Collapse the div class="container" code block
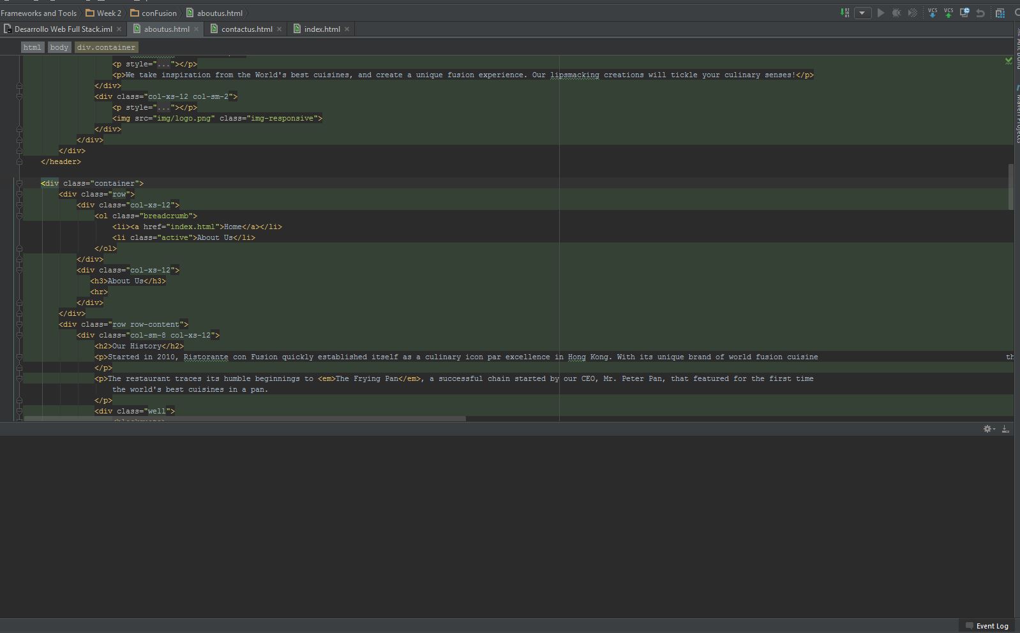The width and height of the screenshot is (1020, 633). [x=19, y=184]
